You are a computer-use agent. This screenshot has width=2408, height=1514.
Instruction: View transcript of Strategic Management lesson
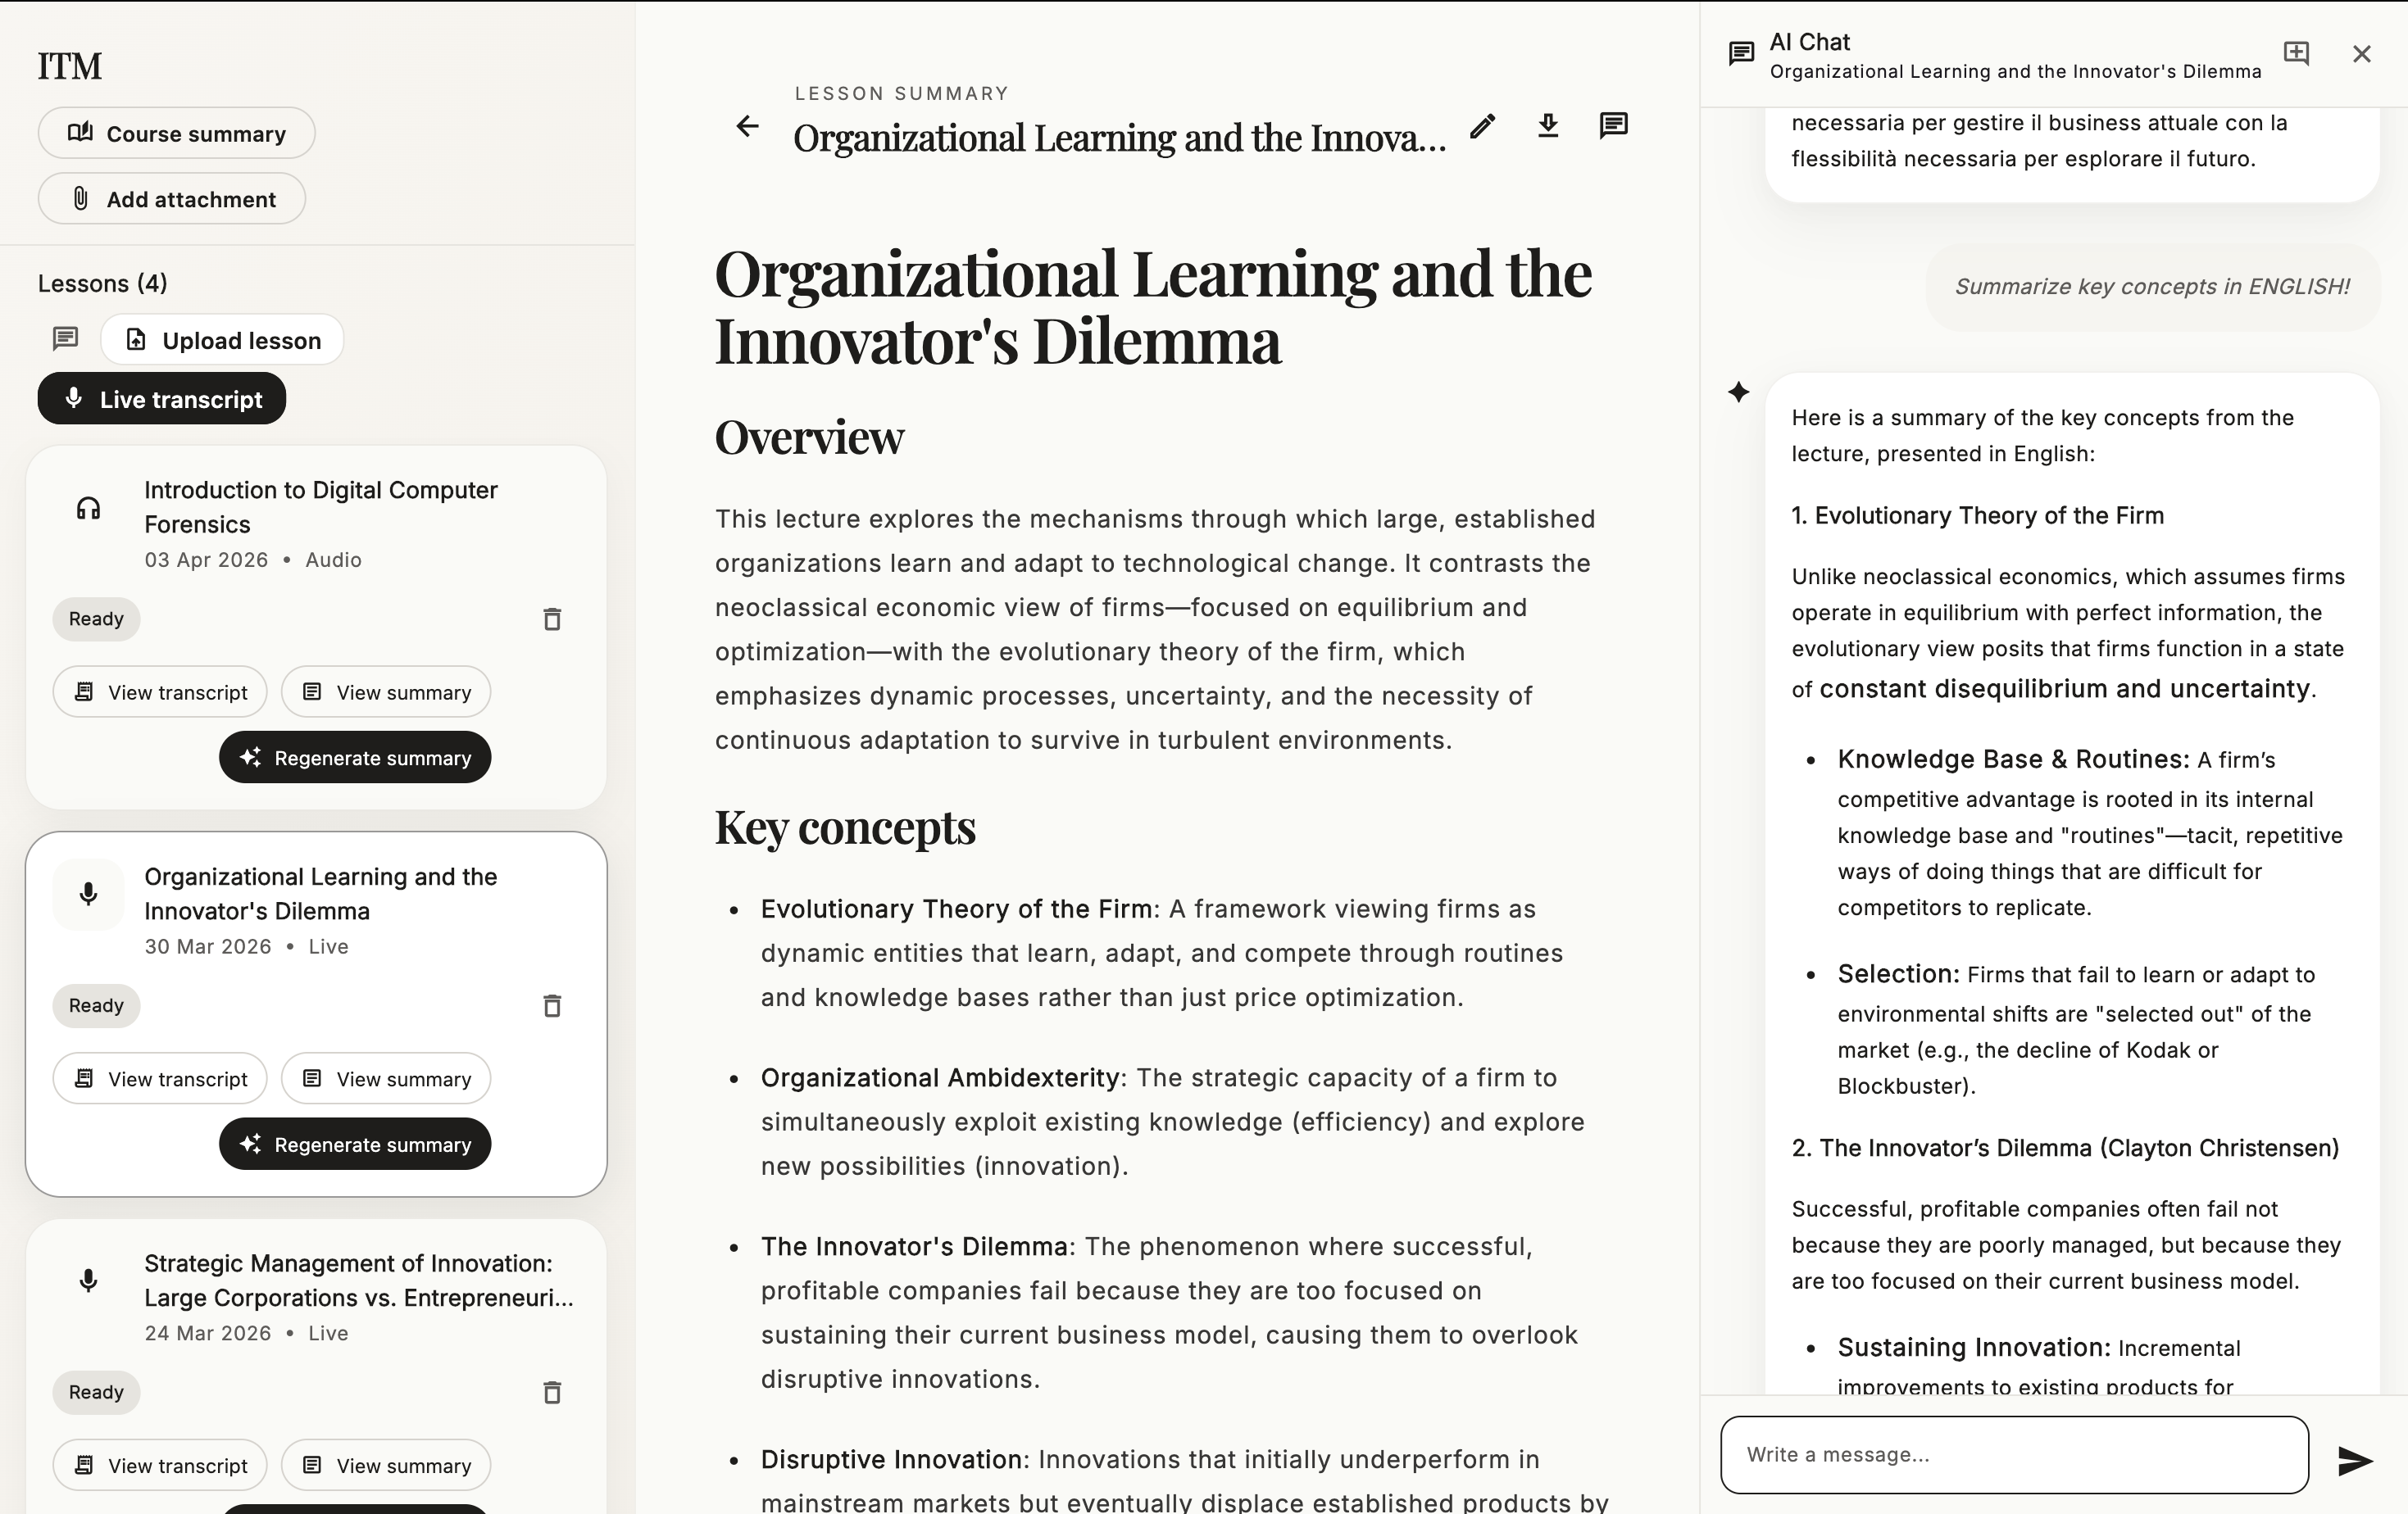160,1465
